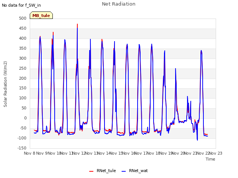The width and height of the screenshot is (238, 178).
Task: Click the -100 y-axis tick label
Action: (x=22, y=138)
